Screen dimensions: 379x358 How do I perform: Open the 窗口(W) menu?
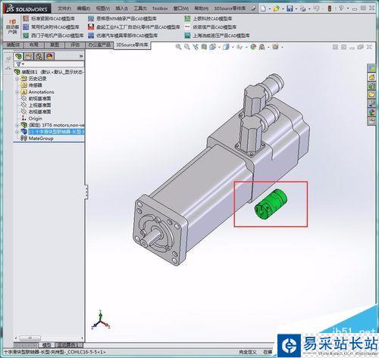(x=181, y=8)
